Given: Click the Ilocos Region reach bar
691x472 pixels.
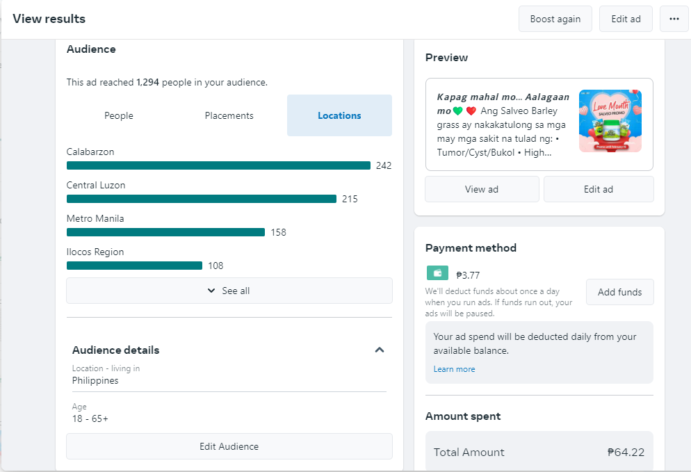Looking at the screenshot, I should tap(134, 266).
